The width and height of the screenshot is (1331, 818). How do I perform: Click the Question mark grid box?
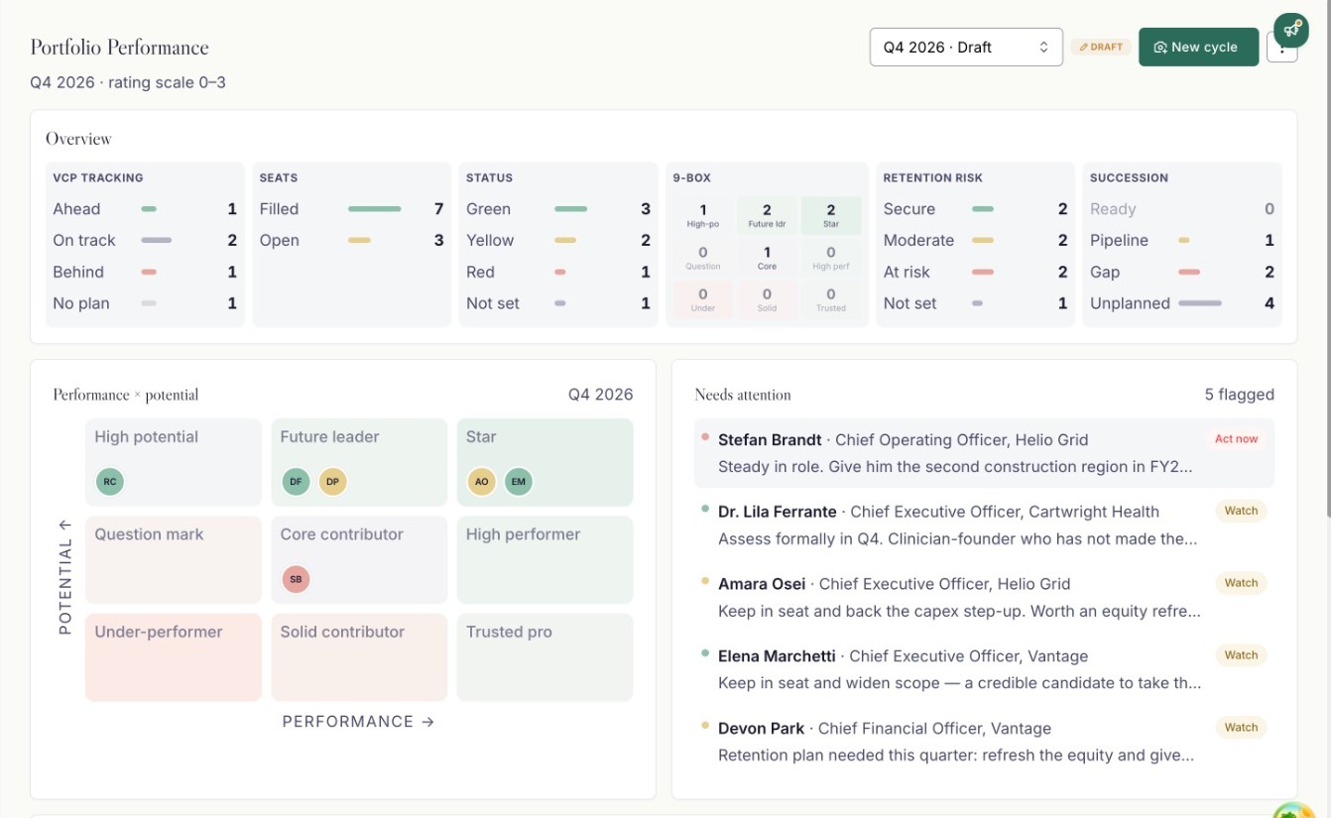pyautogui.click(x=174, y=560)
